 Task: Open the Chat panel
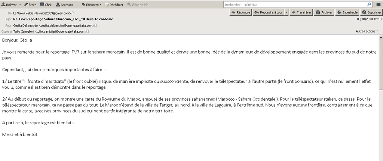coord(46,4)
